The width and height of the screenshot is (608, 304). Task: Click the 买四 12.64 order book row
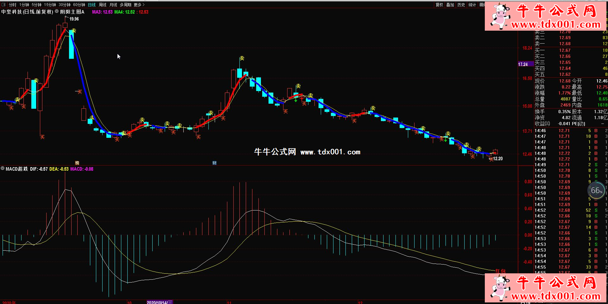(571, 68)
